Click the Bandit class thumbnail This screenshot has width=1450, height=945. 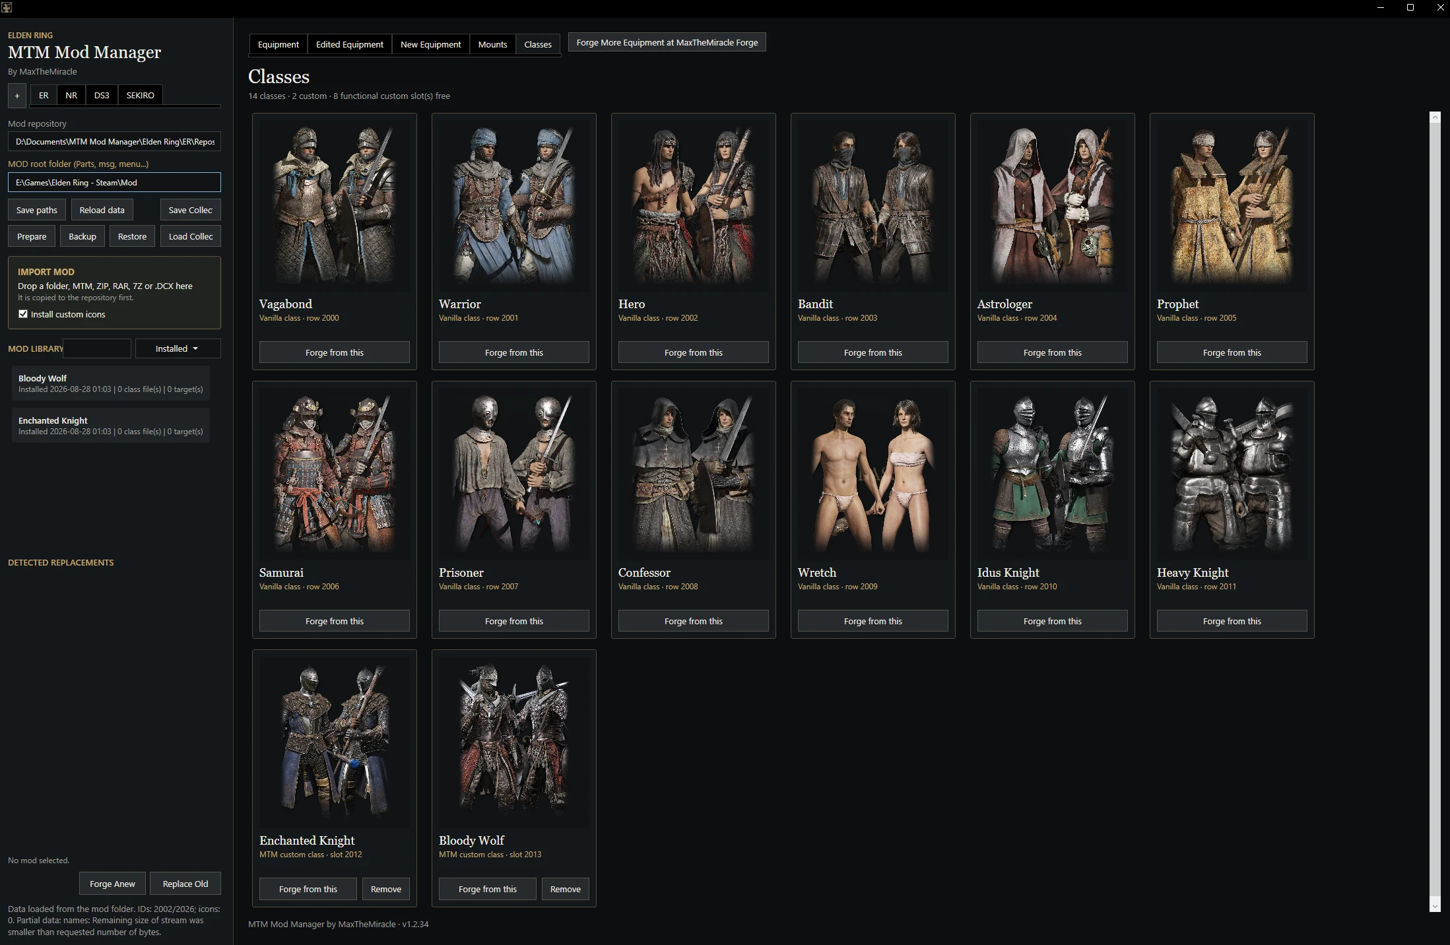pyautogui.click(x=873, y=206)
